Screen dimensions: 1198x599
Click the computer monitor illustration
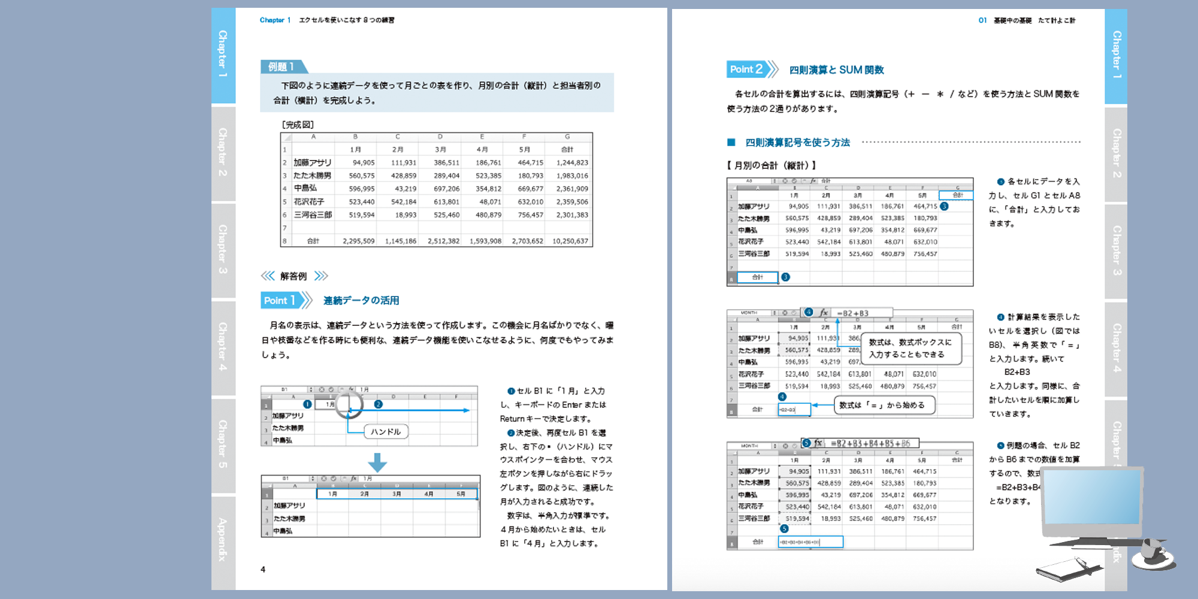1092,506
